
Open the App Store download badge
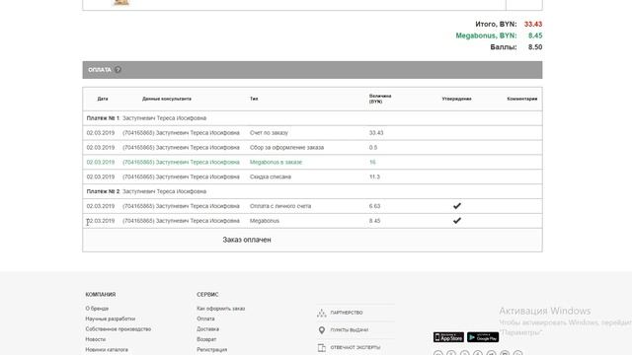point(448,337)
